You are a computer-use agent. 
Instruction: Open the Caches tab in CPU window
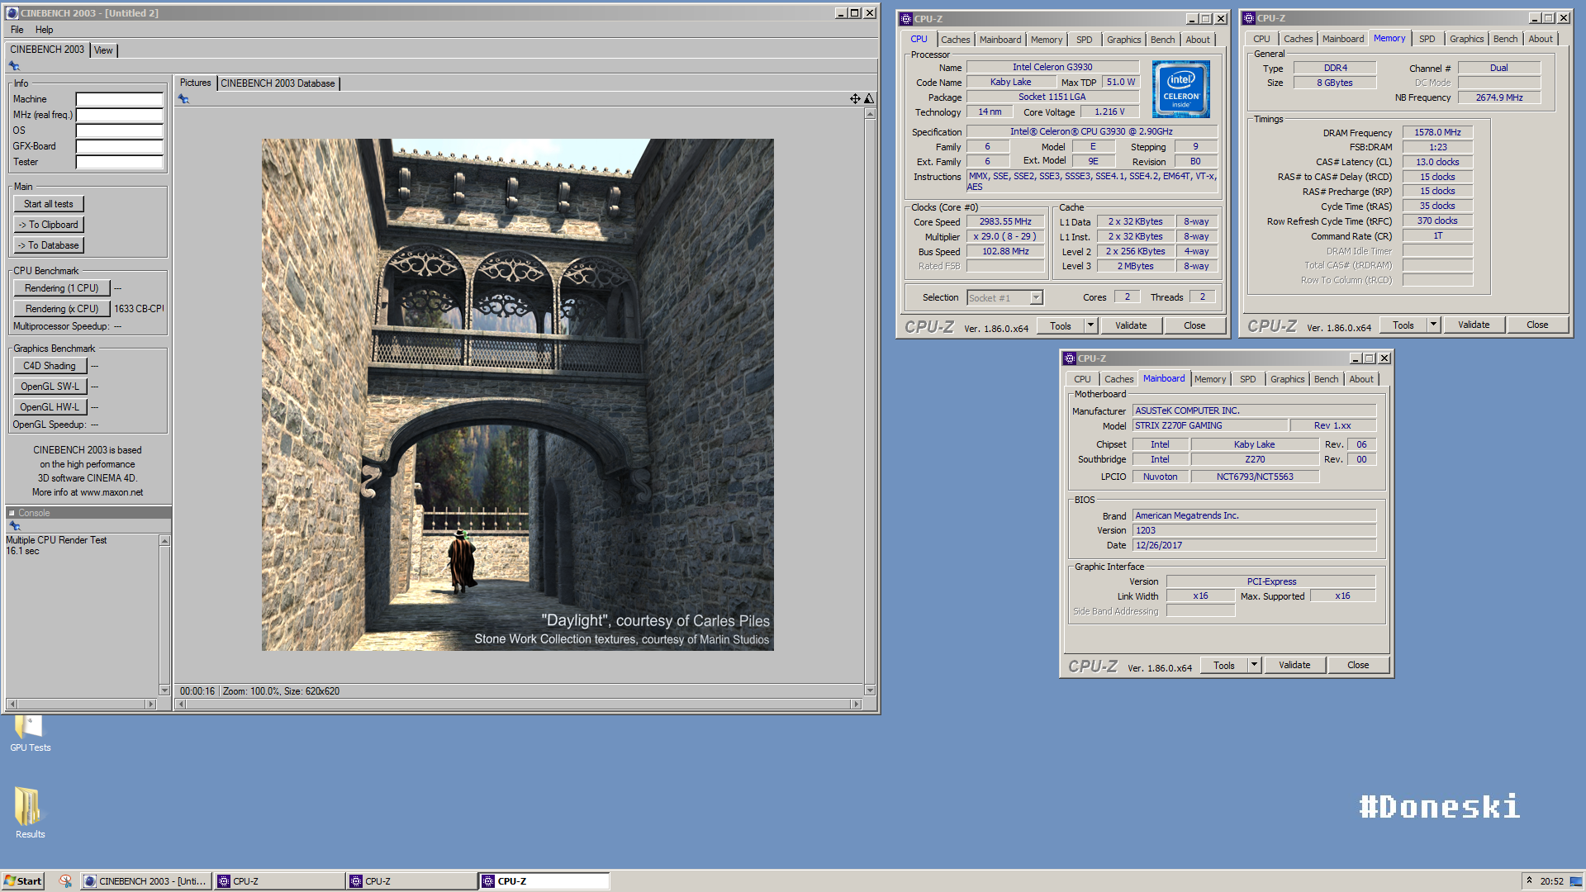click(x=955, y=40)
